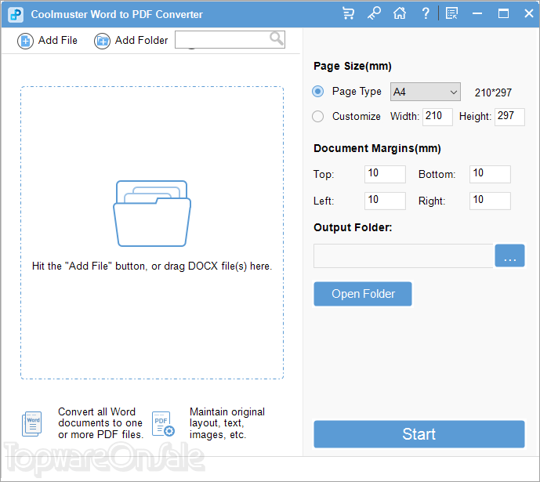Click the Open Folder button
This screenshot has height=482, width=540.
pyautogui.click(x=363, y=294)
